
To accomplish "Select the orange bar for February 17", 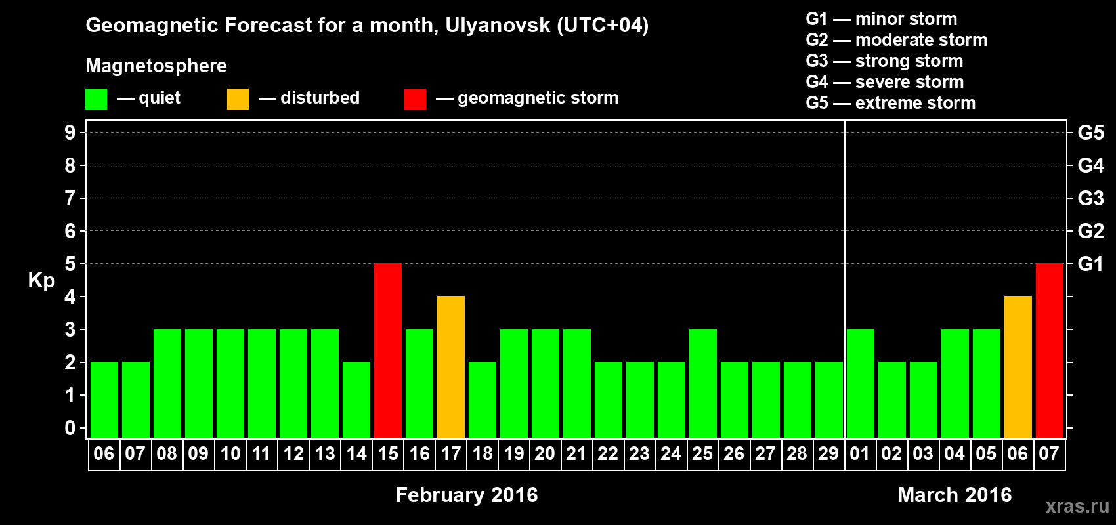I will click(x=451, y=367).
